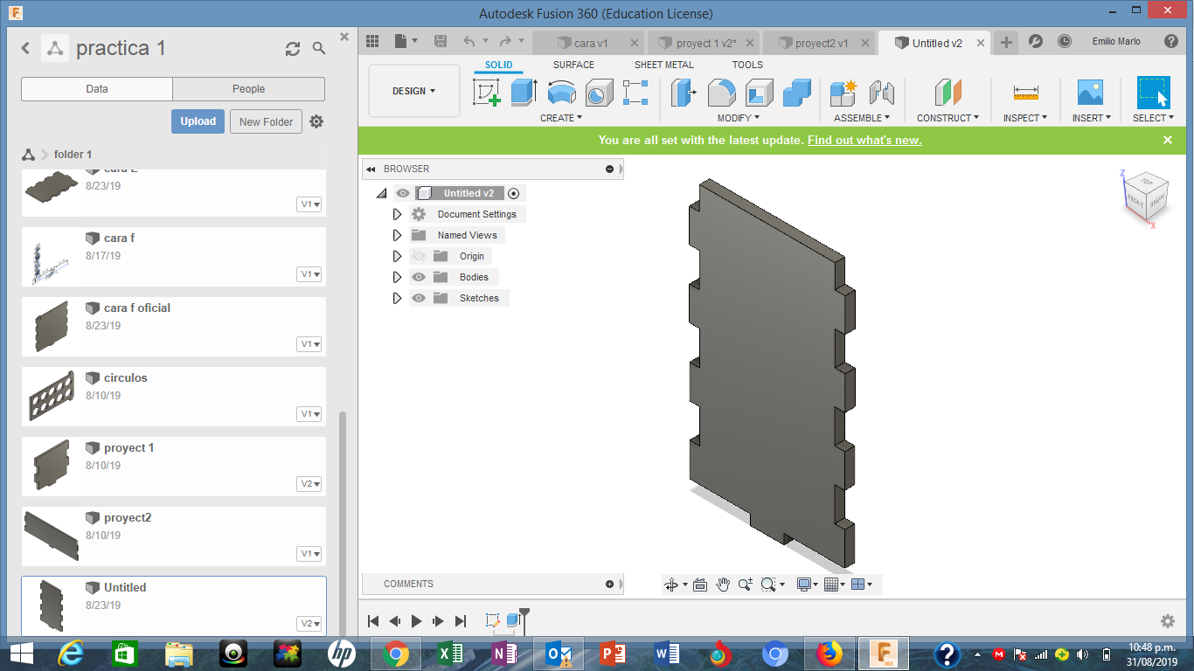Click the Rectangular Pattern tool
The image size is (1194, 671).
click(x=635, y=93)
